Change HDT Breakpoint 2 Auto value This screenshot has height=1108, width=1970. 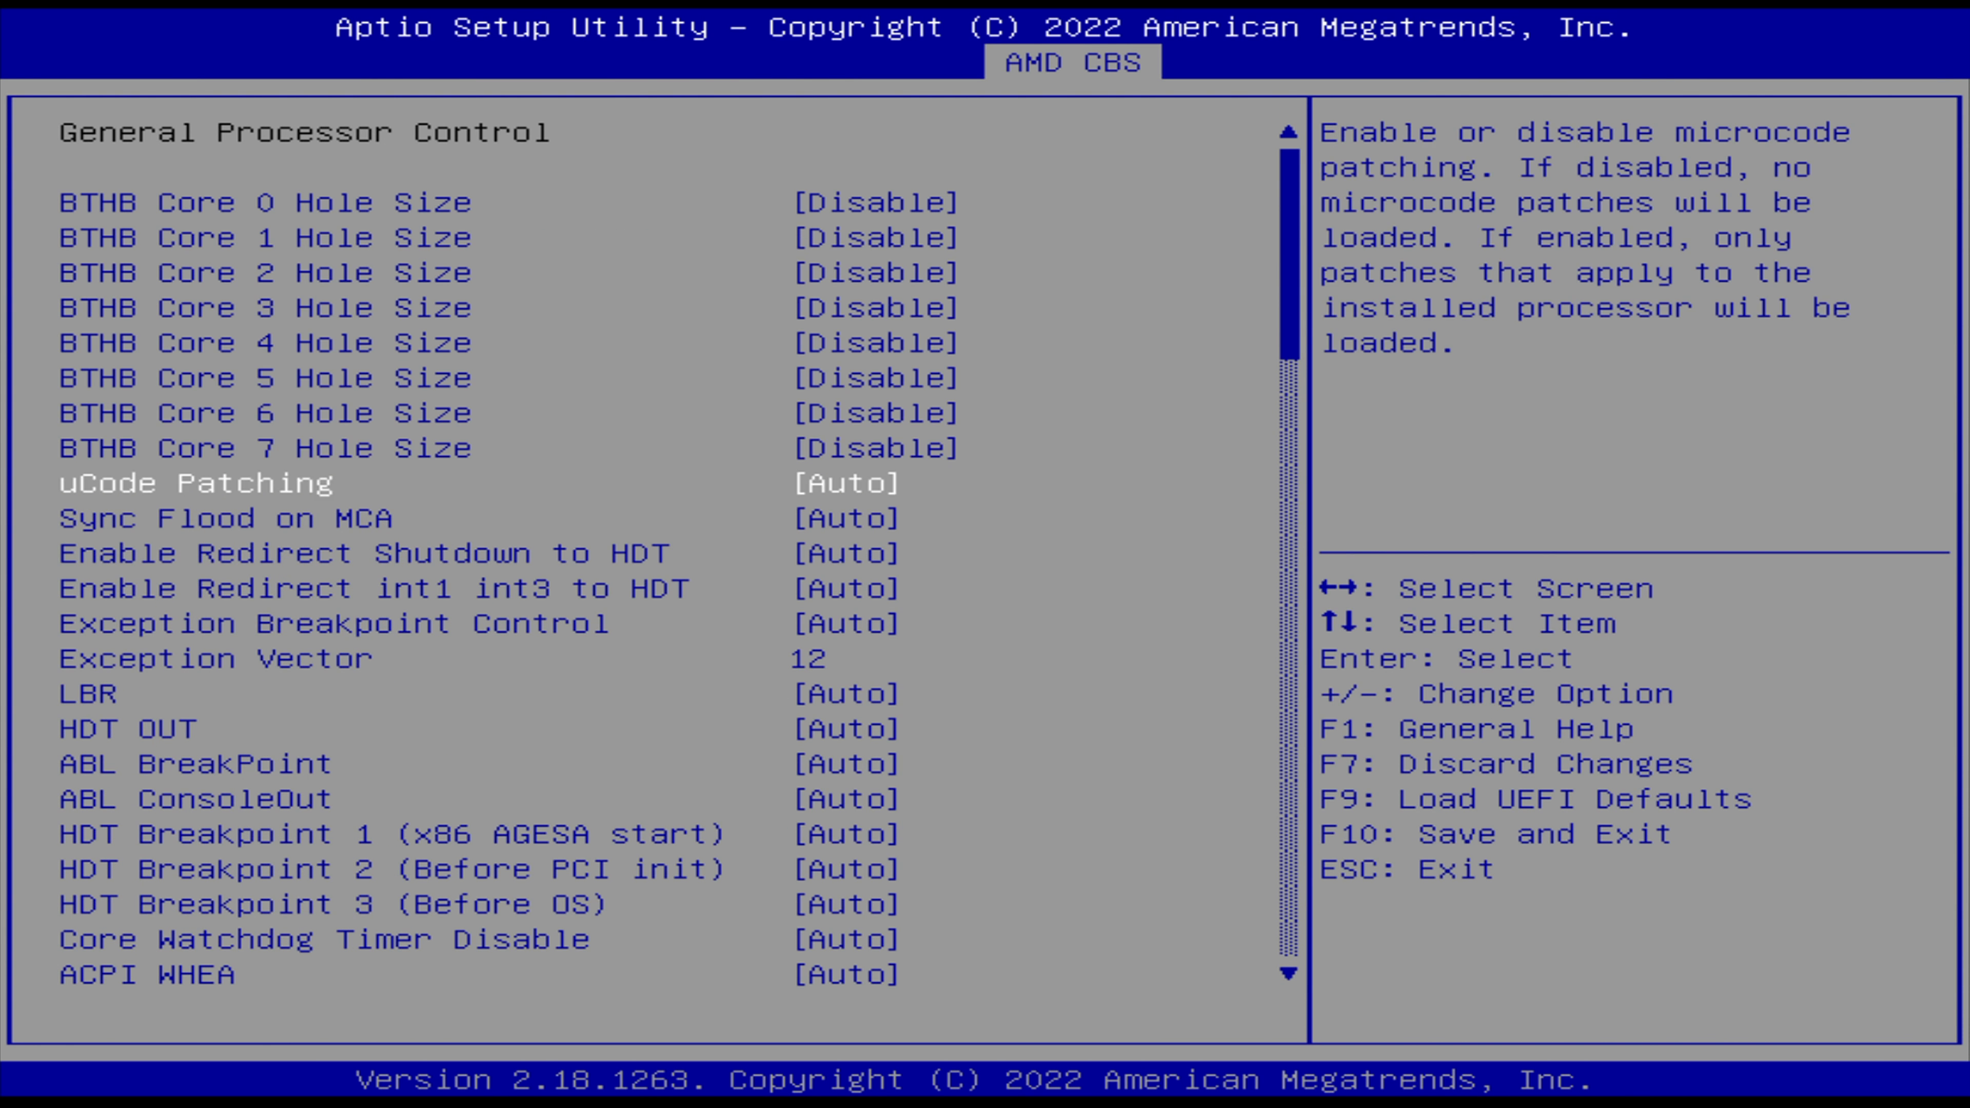(x=846, y=869)
